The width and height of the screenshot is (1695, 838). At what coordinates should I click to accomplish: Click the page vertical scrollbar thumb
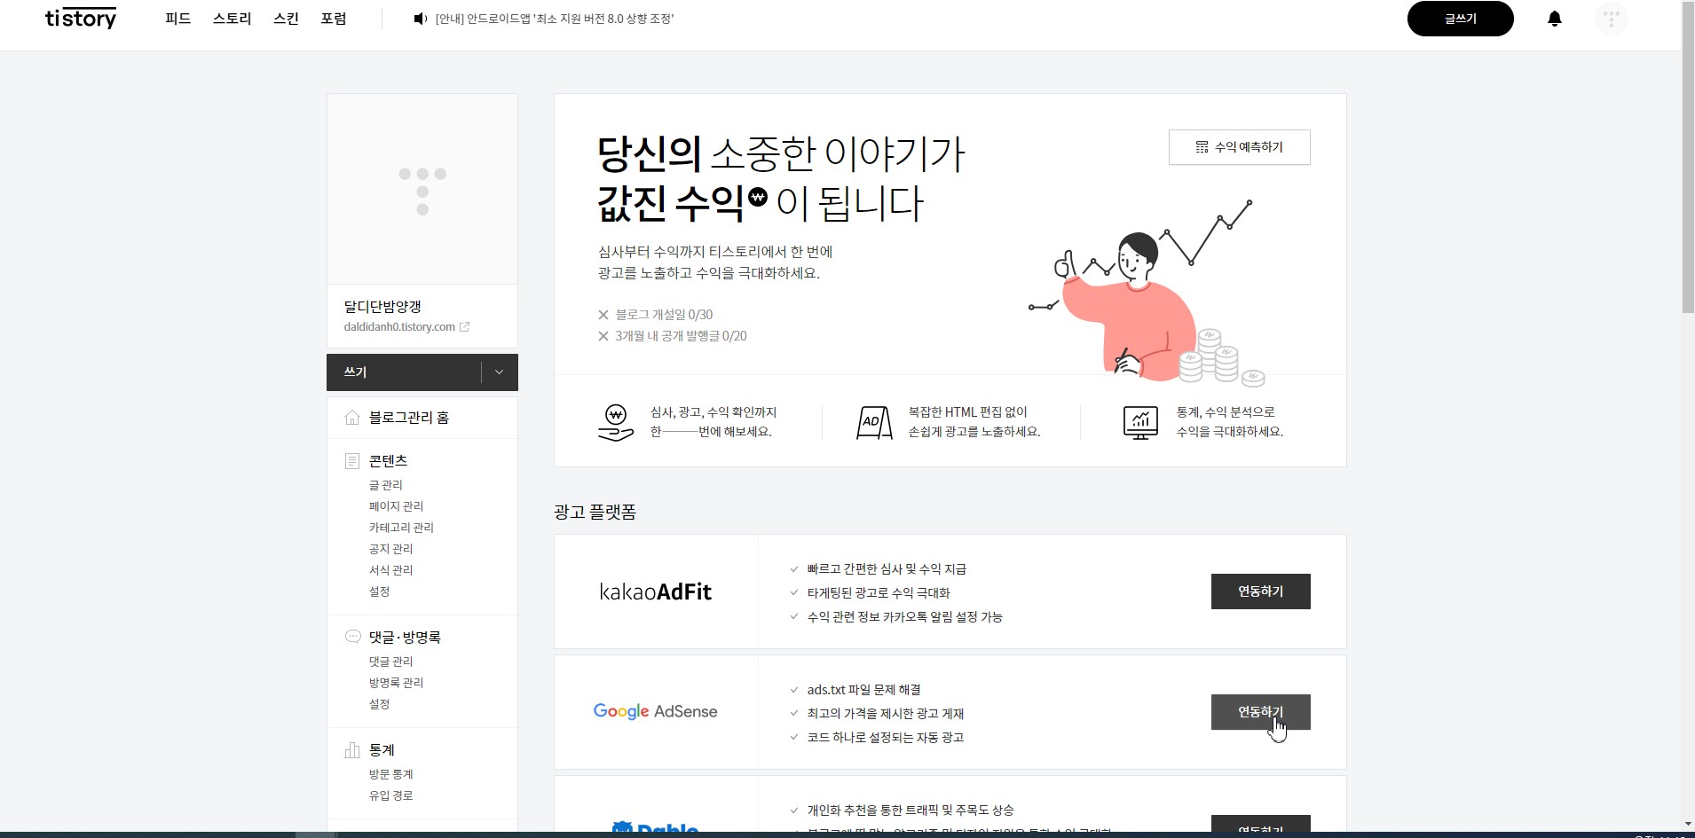(1688, 160)
